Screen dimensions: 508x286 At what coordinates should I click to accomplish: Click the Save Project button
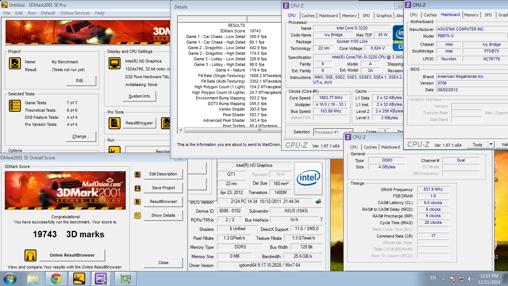point(163,188)
